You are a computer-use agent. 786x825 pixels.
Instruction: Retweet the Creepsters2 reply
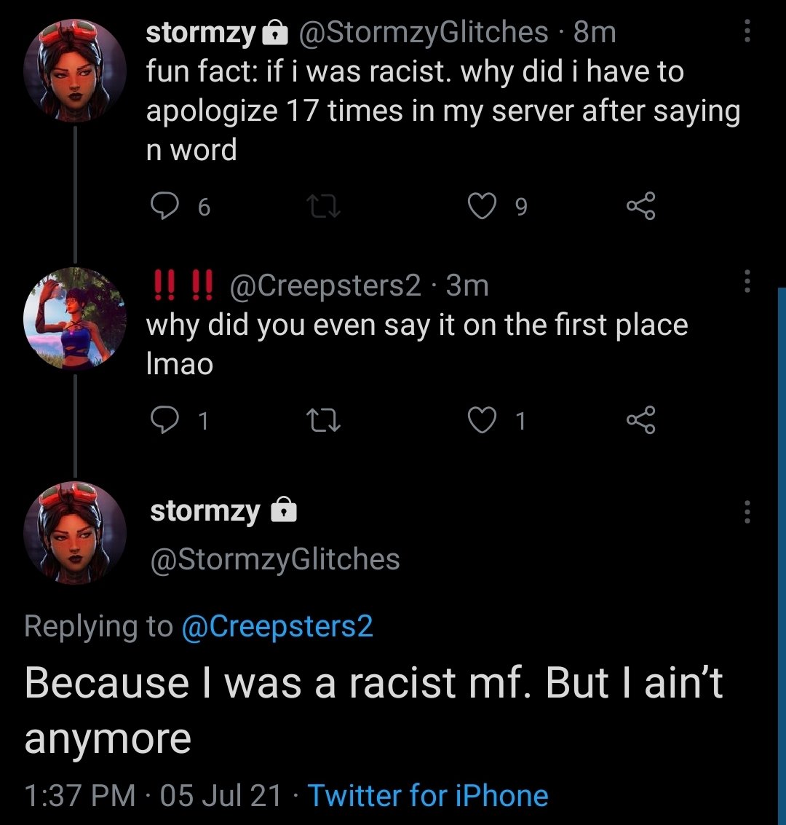pos(322,420)
